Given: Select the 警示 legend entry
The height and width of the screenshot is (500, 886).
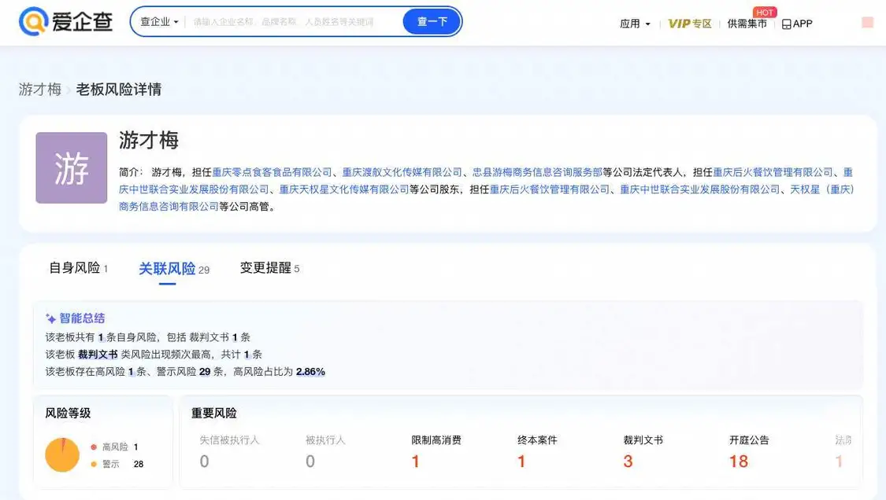Looking at the screenshot, I should pos(117,464).
